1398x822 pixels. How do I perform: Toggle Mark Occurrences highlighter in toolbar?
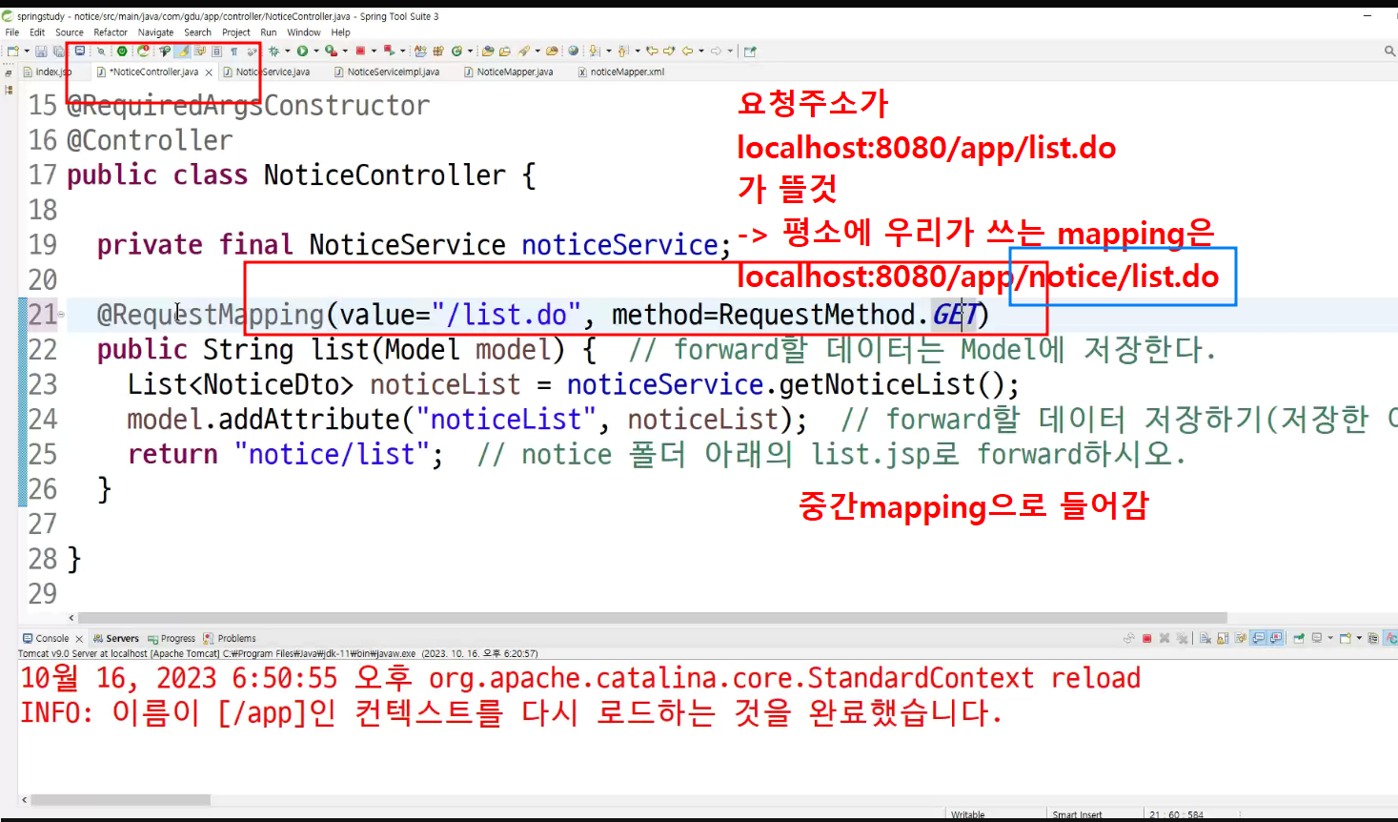click(182, 51)
